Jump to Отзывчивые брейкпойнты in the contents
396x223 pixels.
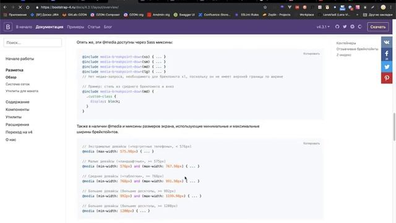[357, 49]
